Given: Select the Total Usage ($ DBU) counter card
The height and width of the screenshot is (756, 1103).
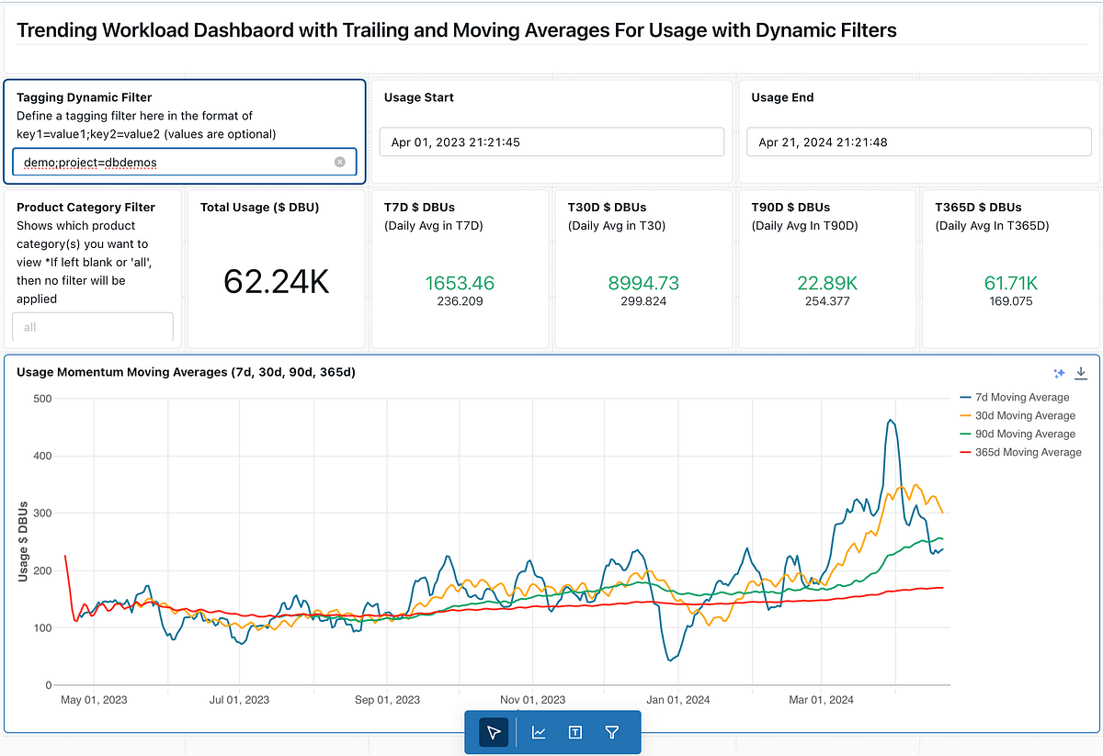Looking at the screenshot, I should [275, 268].
